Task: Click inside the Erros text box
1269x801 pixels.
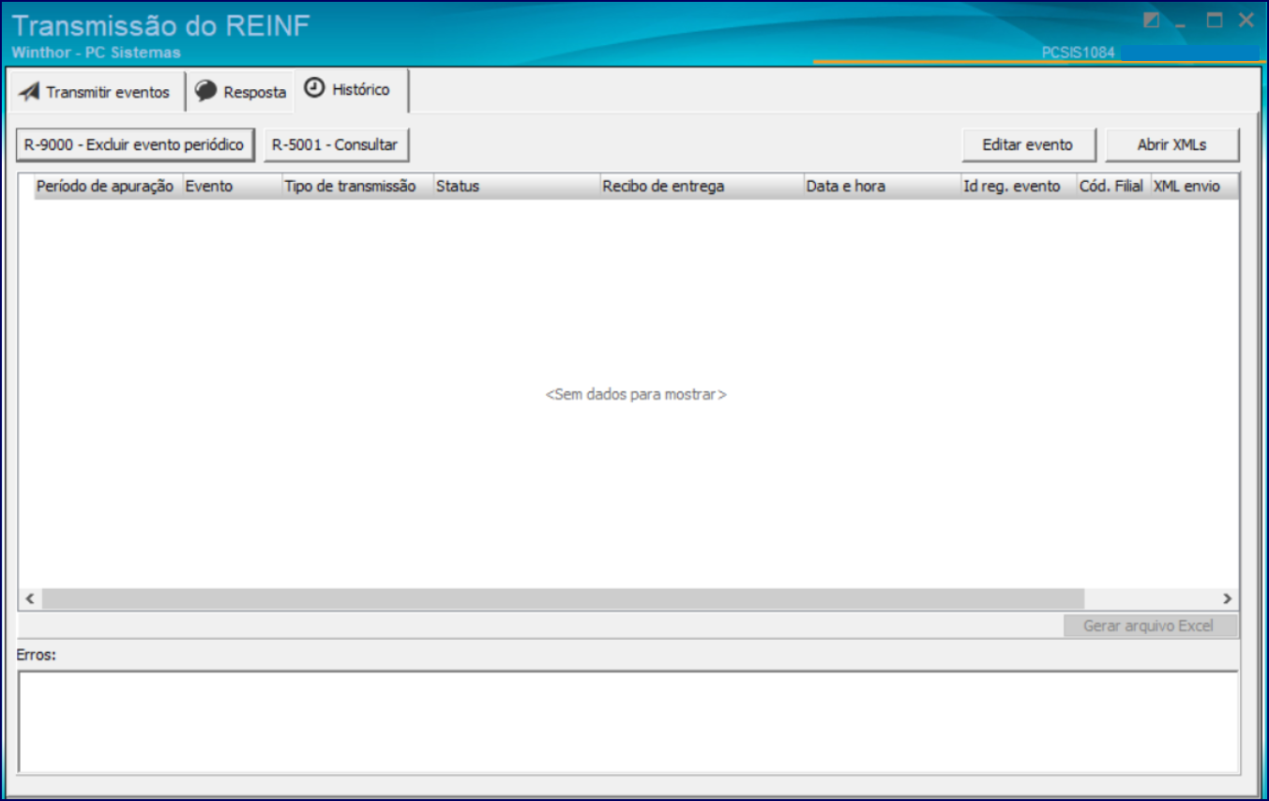Action: [x=627, y=720]
